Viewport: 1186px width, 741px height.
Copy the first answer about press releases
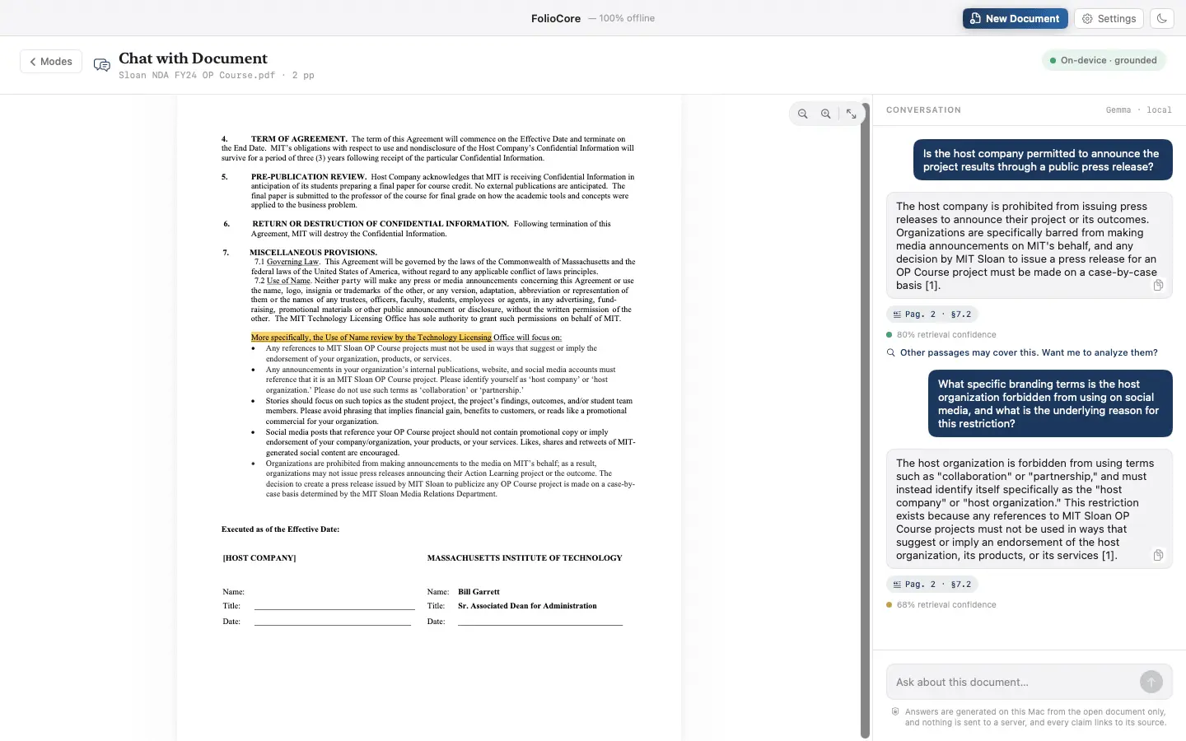(1158, 285)
